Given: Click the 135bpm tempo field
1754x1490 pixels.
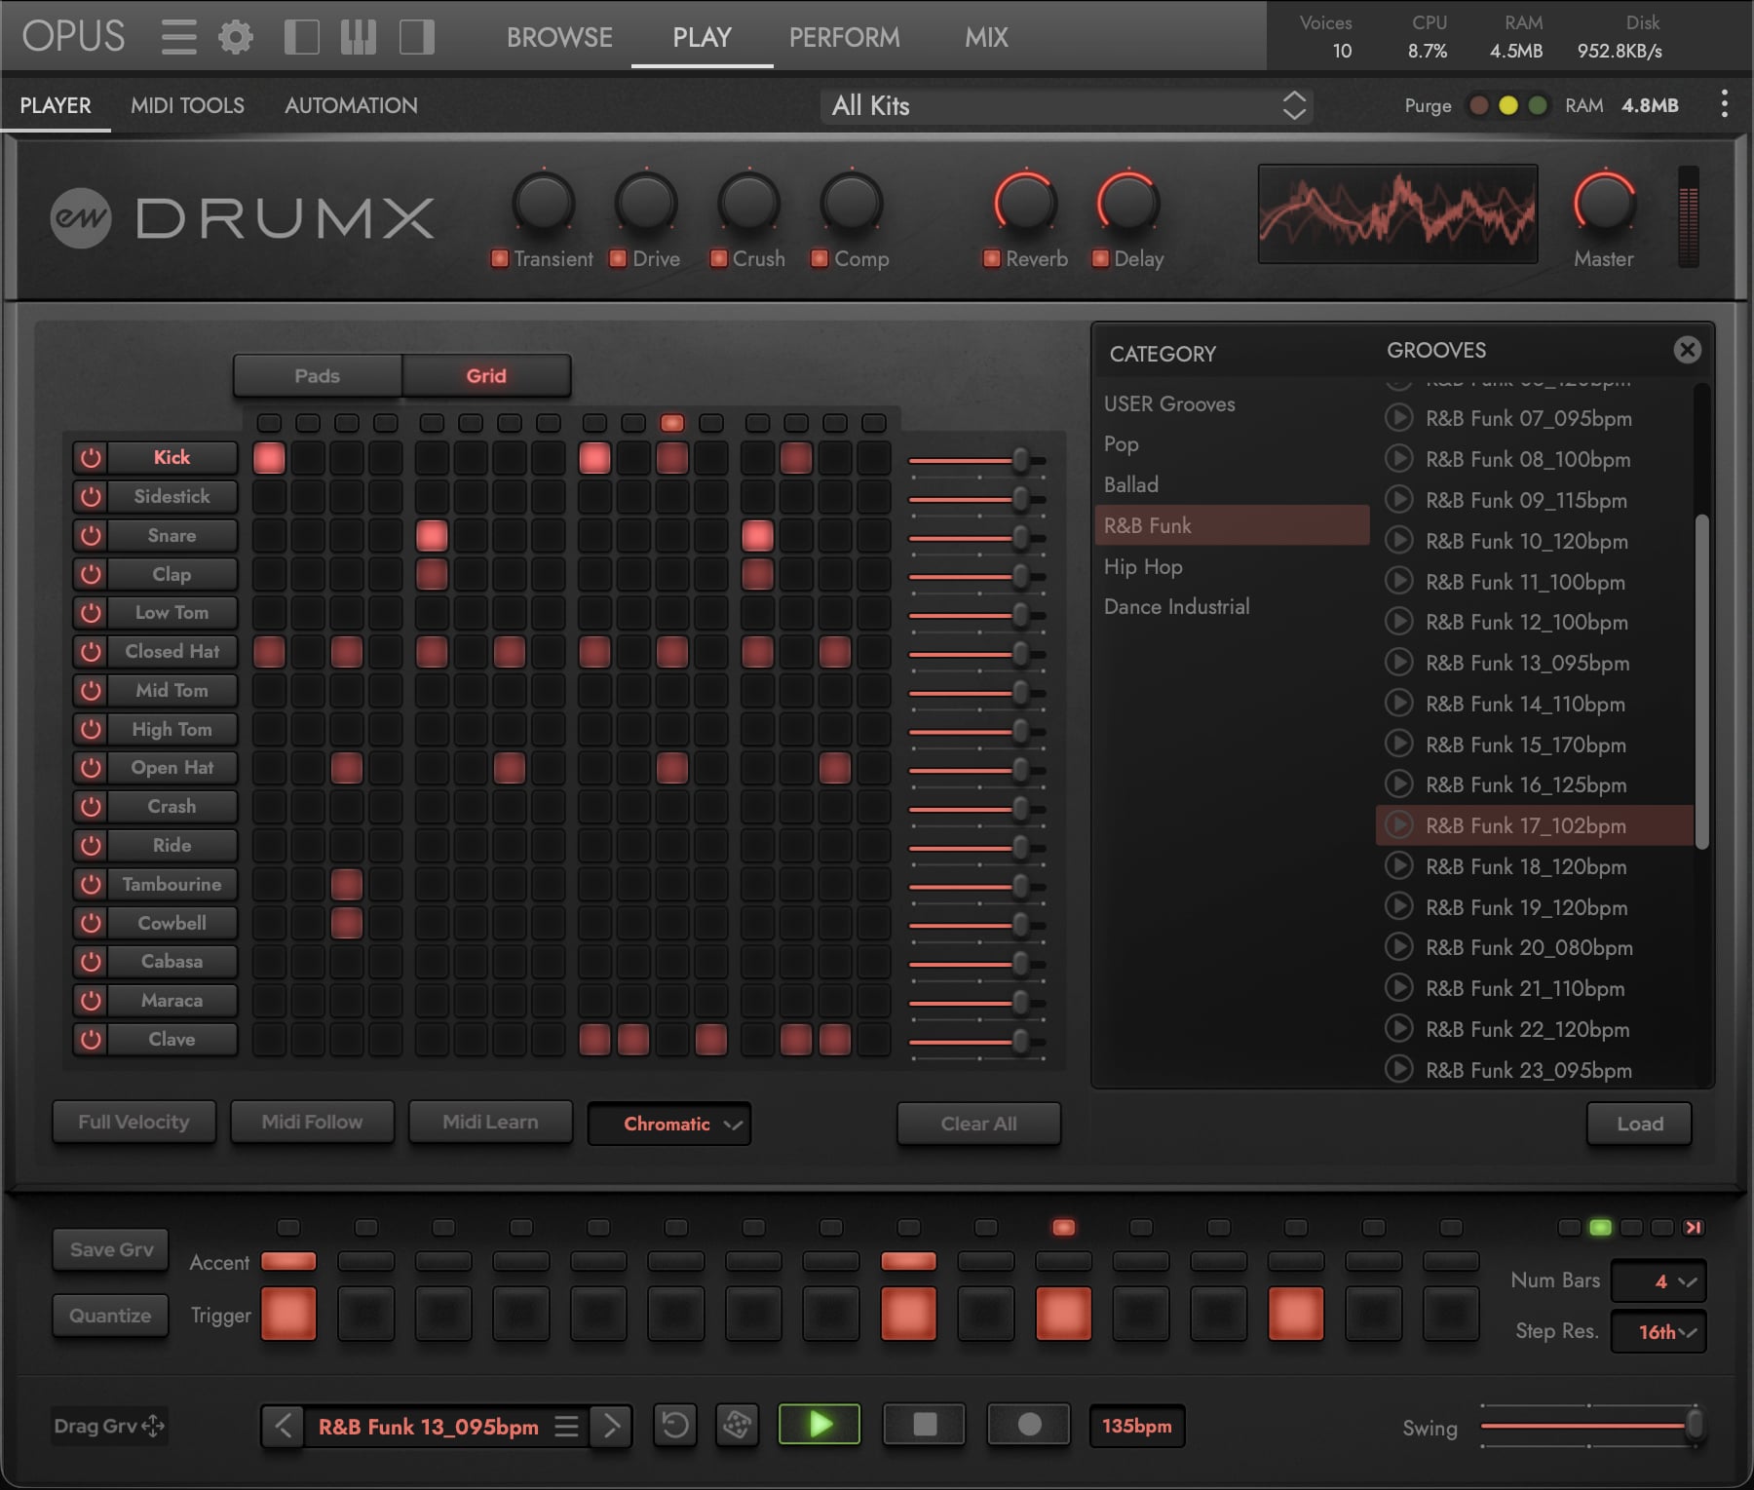Looking at the screenshot, I should coord(1137,1426).
